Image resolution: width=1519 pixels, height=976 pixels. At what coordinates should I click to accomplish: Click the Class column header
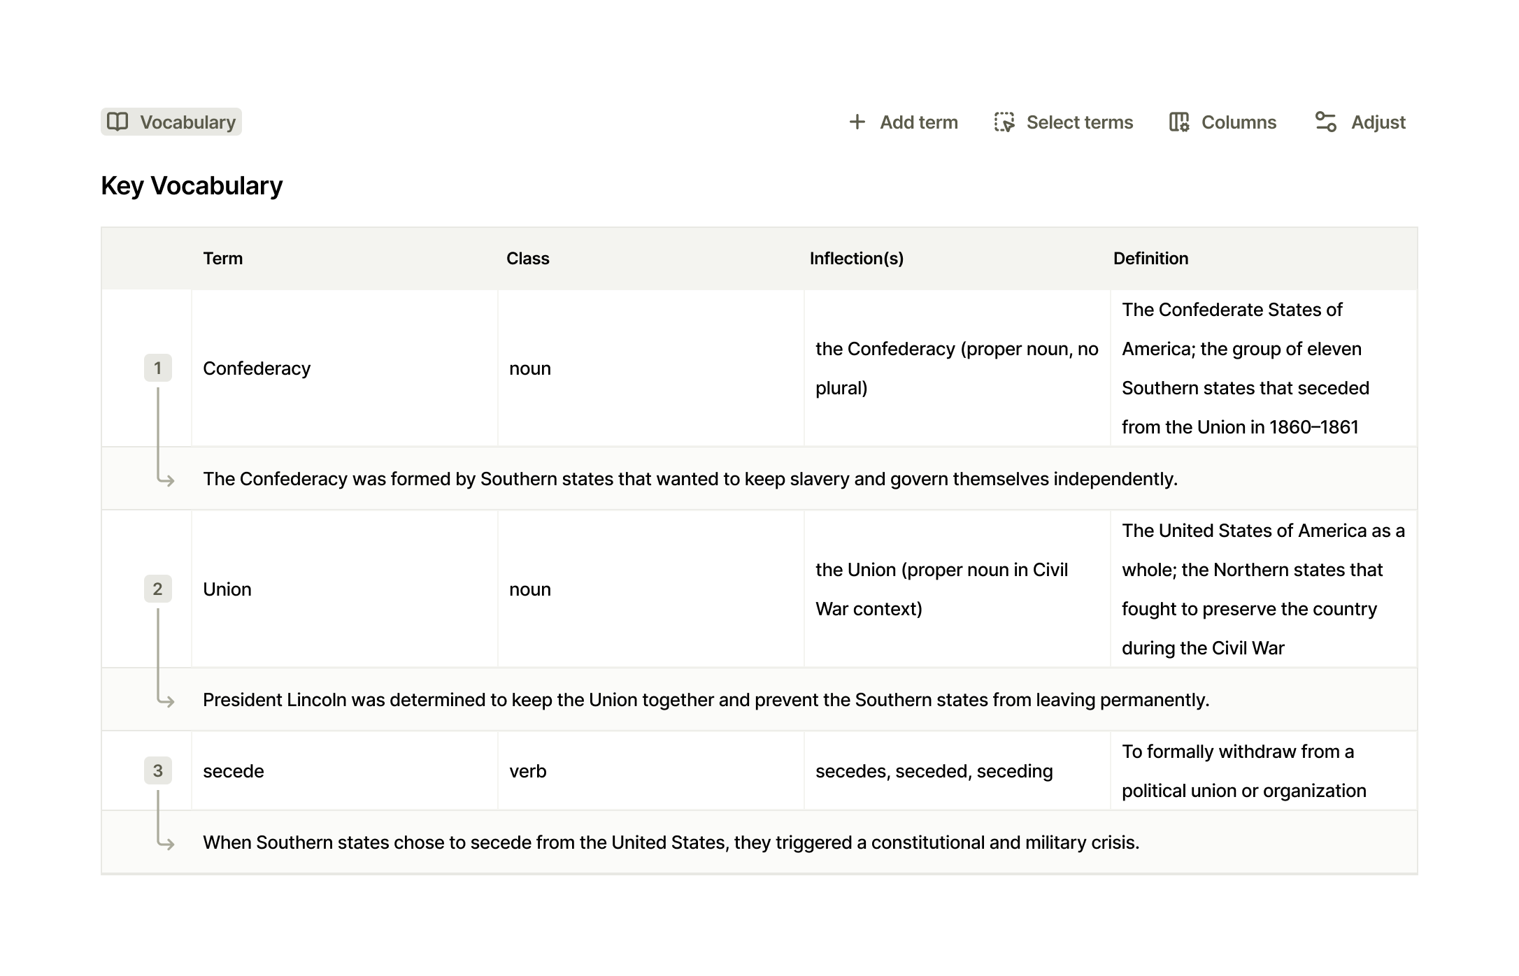pyautogui.click(x=528, y=259)
